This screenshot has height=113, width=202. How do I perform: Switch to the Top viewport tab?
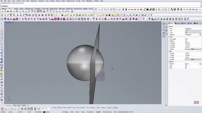[x=14, y=105]
